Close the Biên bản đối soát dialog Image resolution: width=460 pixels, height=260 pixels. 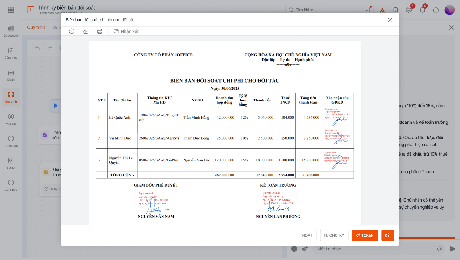point(390,20)
